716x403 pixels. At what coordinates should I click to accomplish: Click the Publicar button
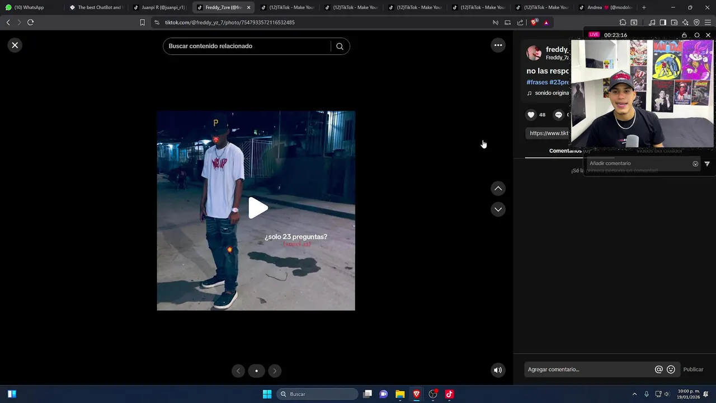693,369
